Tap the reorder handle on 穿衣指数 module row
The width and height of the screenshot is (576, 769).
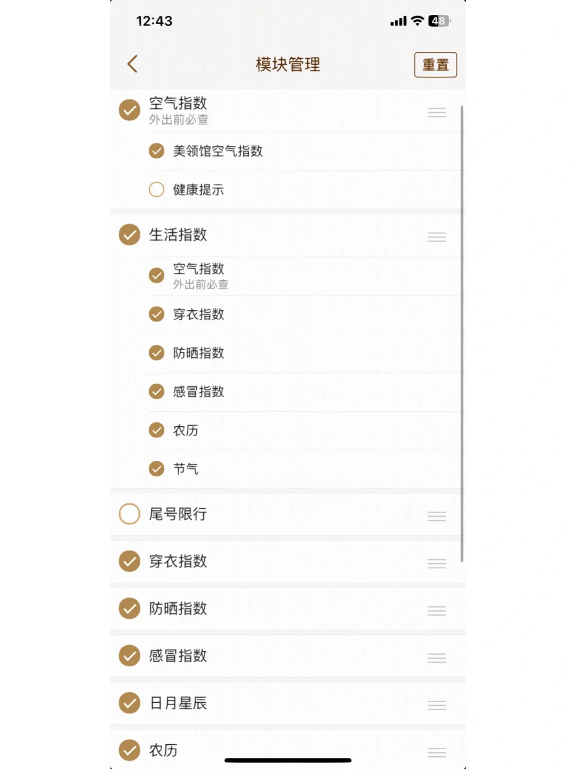[436, 563]
